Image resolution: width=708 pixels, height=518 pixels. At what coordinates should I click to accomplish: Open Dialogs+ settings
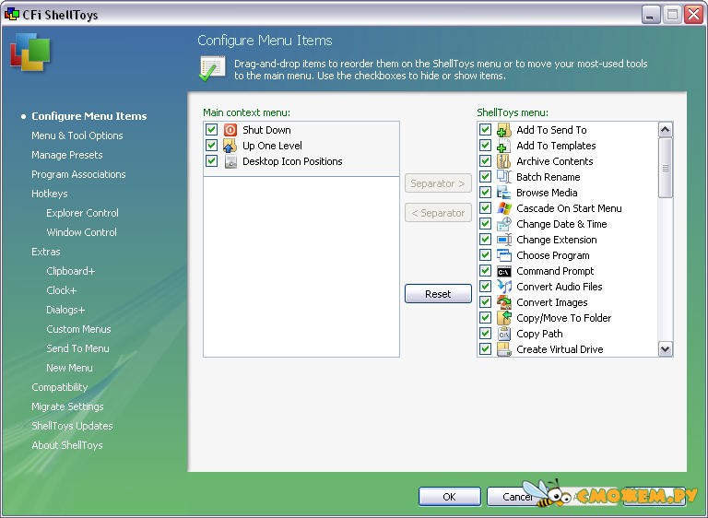(x=65, y=310)
